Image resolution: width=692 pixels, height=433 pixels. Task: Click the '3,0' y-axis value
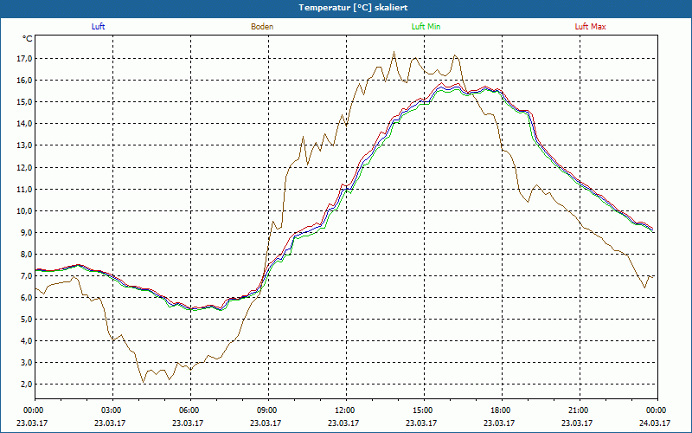(27, 362)
